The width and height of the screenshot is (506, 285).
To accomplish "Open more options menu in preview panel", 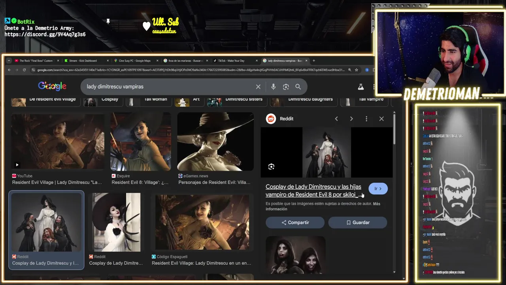I will (x=366, y=119).
